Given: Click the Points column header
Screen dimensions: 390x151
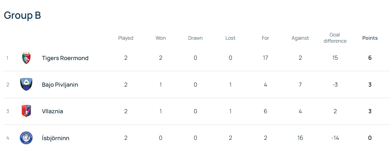Looking at the screenshot, I should 370,38.
